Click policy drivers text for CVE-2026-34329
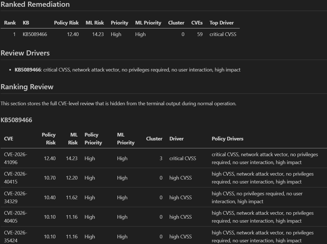The height and width of the screenshot is (244, 327). click(x=257, y=197)
